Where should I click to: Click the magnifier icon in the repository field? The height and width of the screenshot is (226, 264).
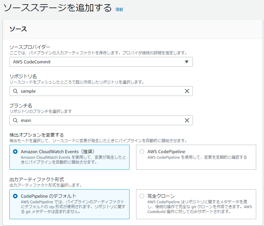click(x=15, y=91)
